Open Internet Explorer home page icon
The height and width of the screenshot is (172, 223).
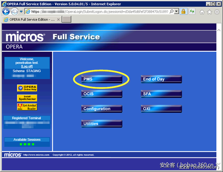click(202, 12)
